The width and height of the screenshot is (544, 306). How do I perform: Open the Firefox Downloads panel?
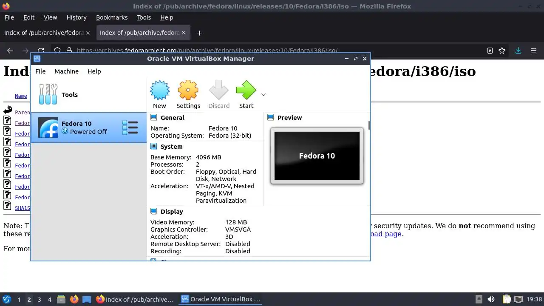pyautogui.click(x=518, y=51)
